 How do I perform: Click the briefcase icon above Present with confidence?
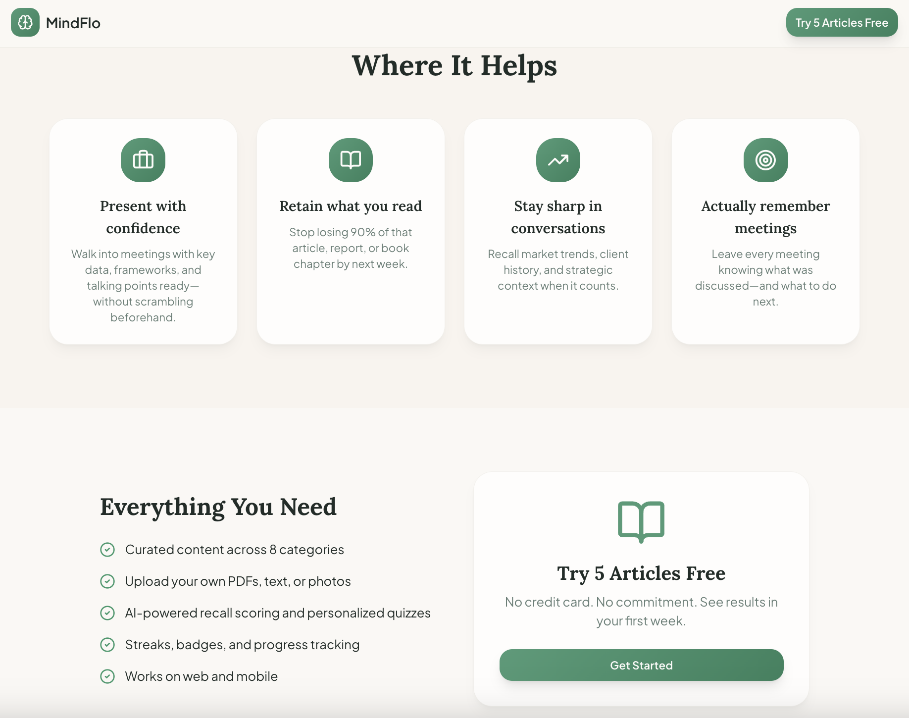click(x=143, y=160)
